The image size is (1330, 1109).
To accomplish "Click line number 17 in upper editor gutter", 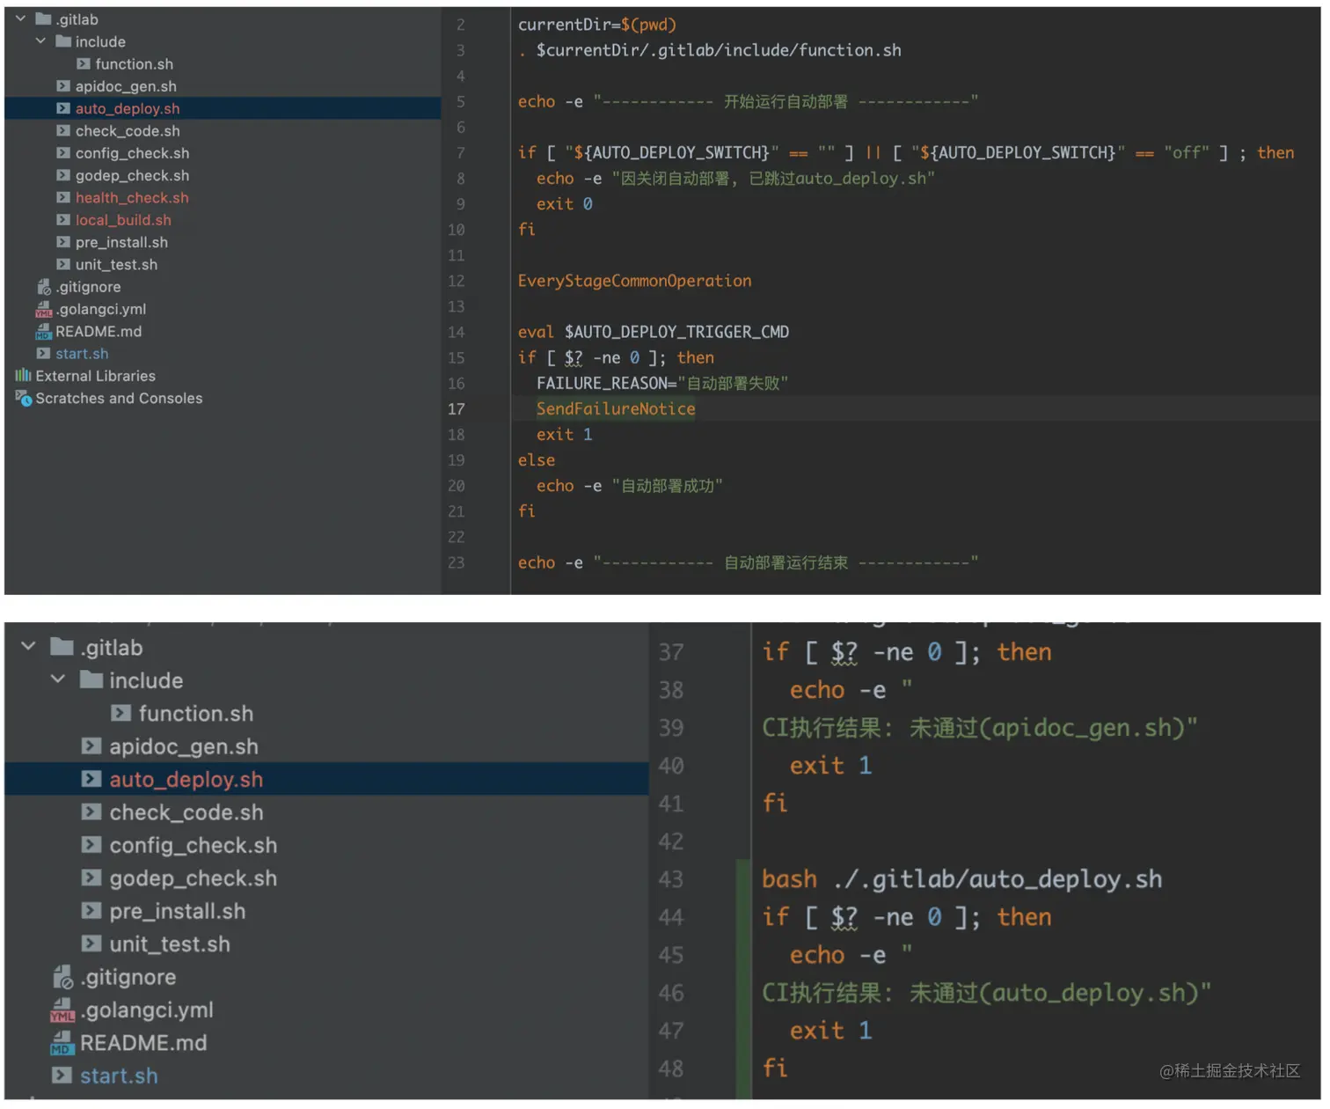I will coord(456,408).
